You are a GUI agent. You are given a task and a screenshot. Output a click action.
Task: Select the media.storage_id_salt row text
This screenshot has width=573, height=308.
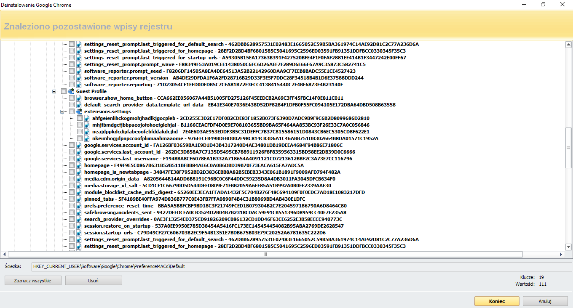[x=207, y=186]
